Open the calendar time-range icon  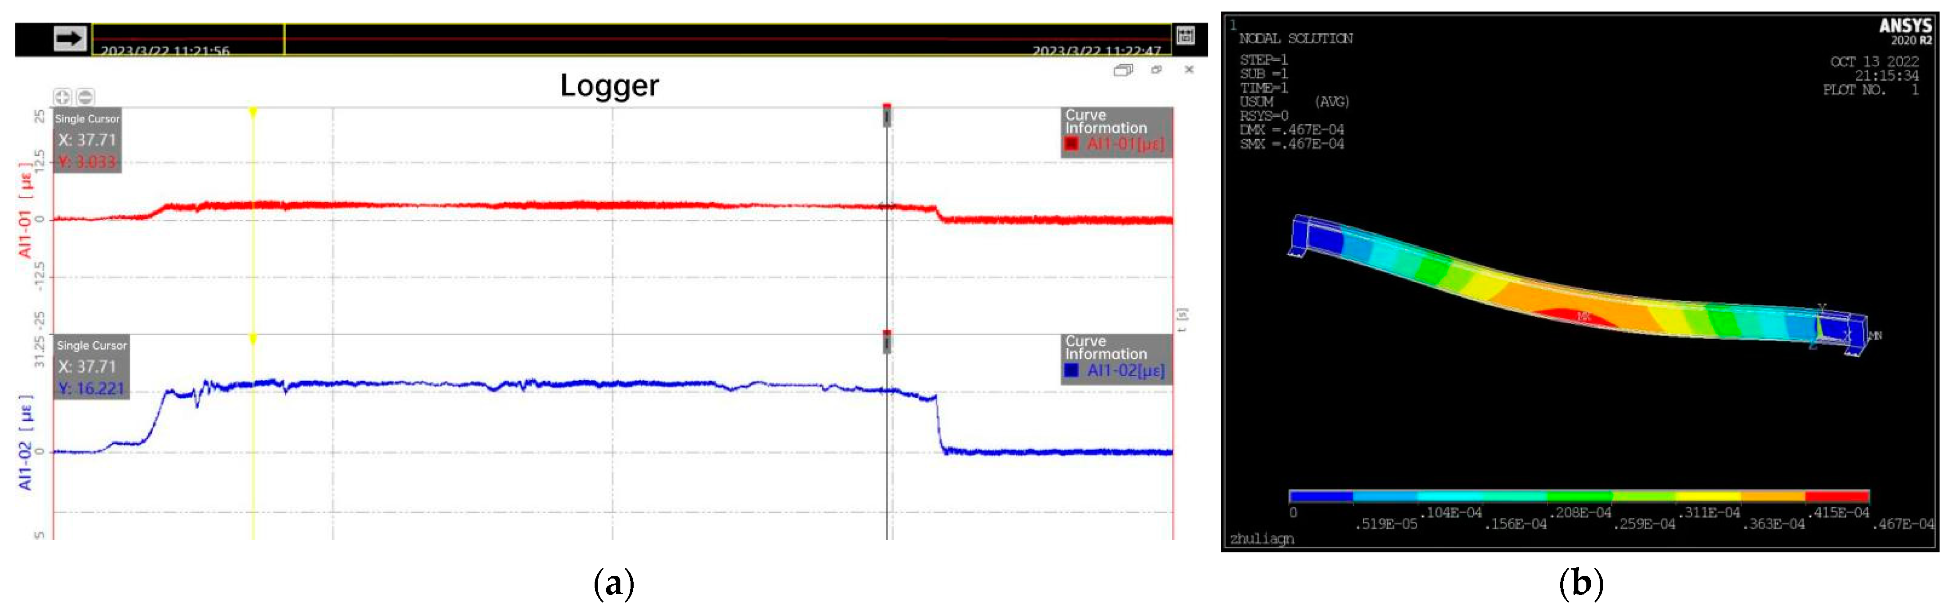coord(1185,35)
